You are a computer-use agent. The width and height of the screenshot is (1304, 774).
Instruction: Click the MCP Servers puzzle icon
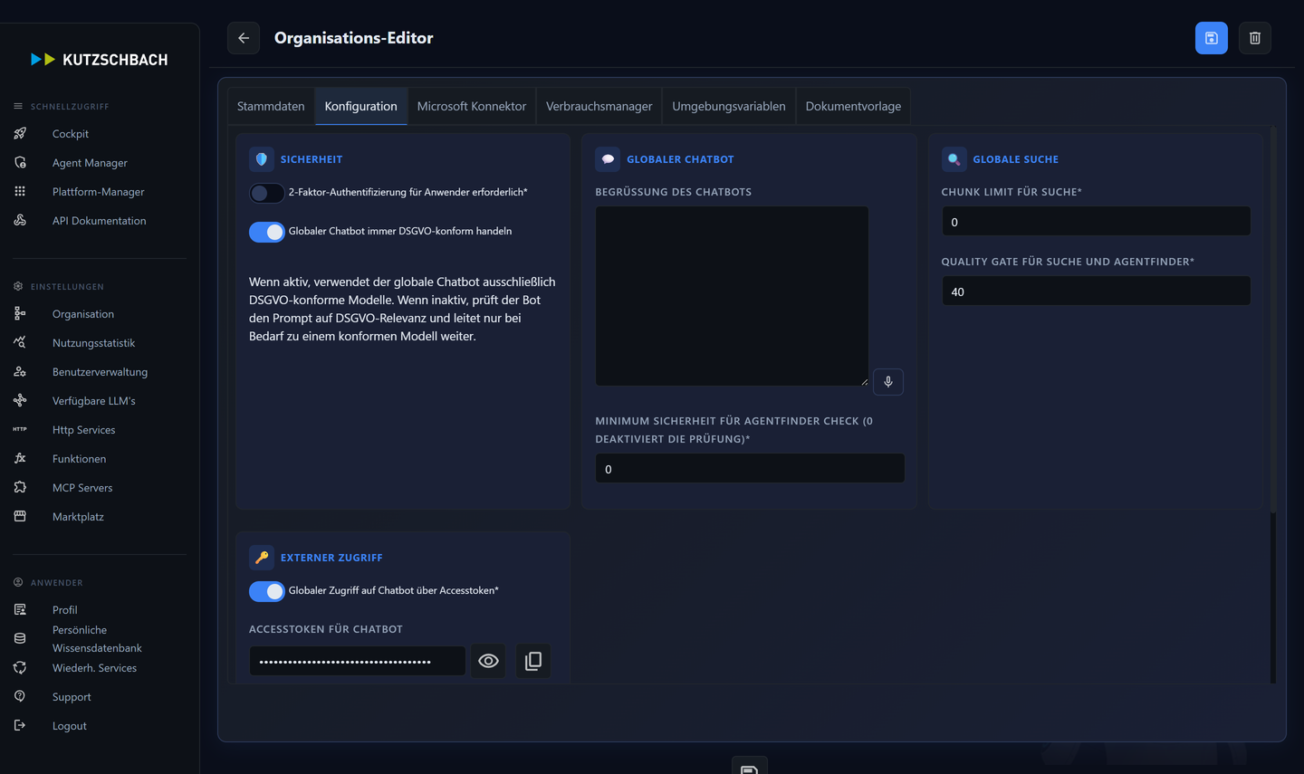click(x=20, y=487)
